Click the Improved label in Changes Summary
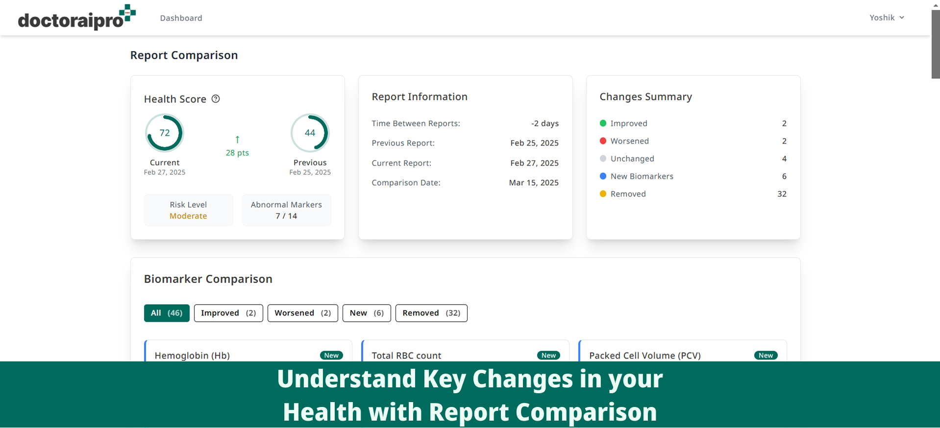 tap(629, 123)
